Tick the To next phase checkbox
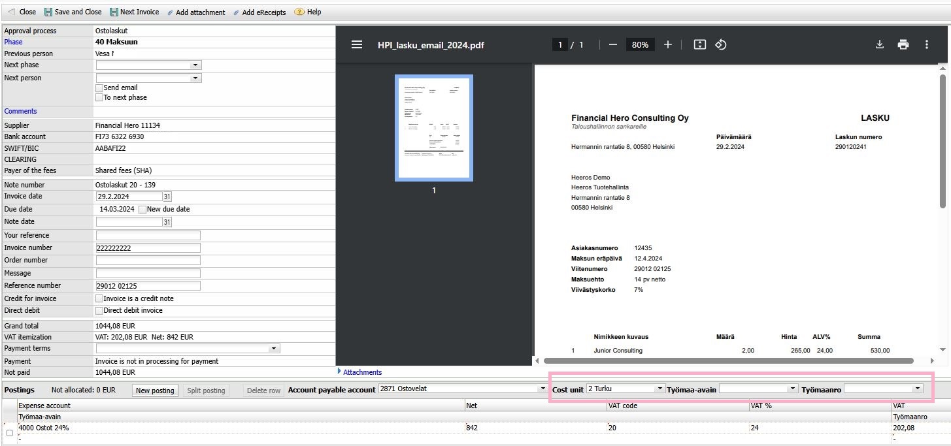 99,97
